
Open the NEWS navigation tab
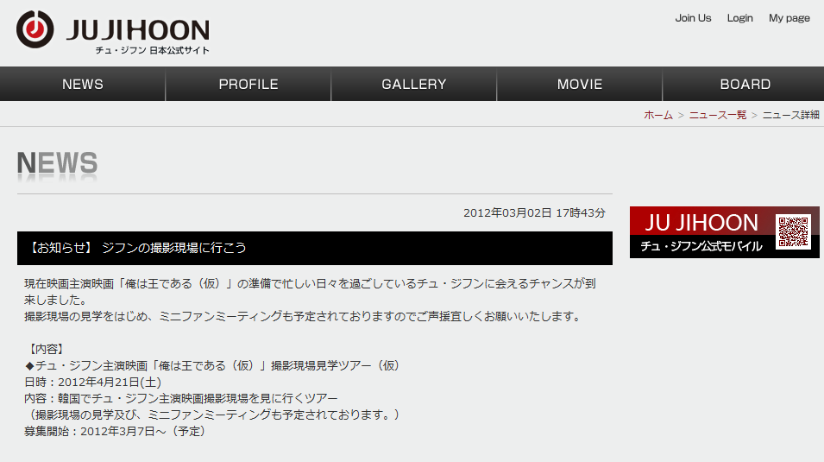pos(83,84)
